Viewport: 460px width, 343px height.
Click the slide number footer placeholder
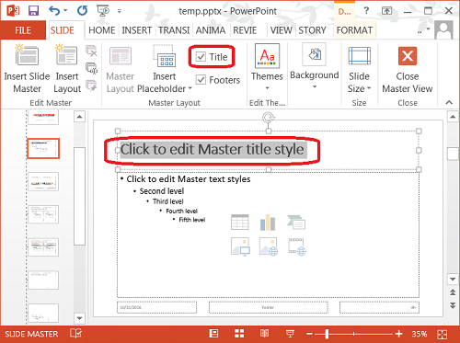(379, 307)
